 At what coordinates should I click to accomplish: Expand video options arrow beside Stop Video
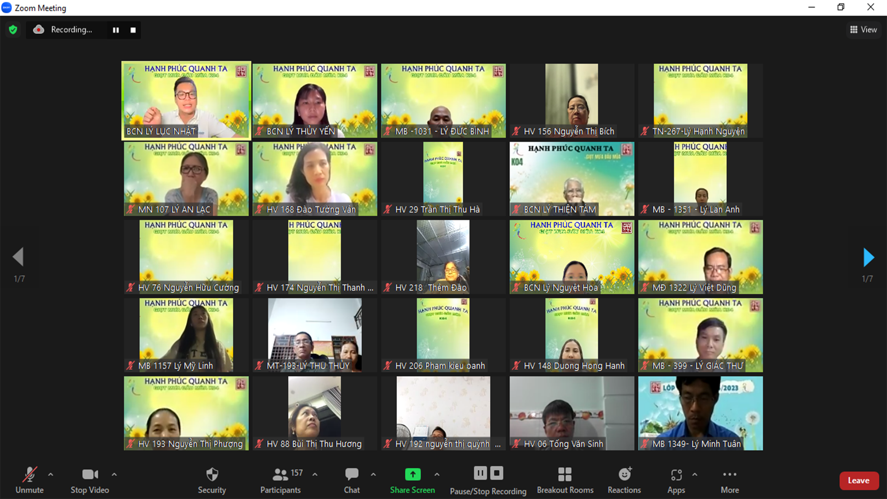pyautogui.click(x=114, y=474)
